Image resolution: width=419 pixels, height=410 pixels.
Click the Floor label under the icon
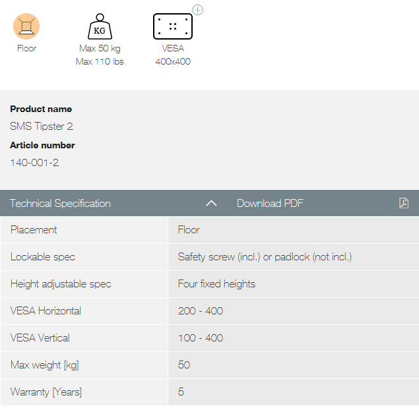26,48
